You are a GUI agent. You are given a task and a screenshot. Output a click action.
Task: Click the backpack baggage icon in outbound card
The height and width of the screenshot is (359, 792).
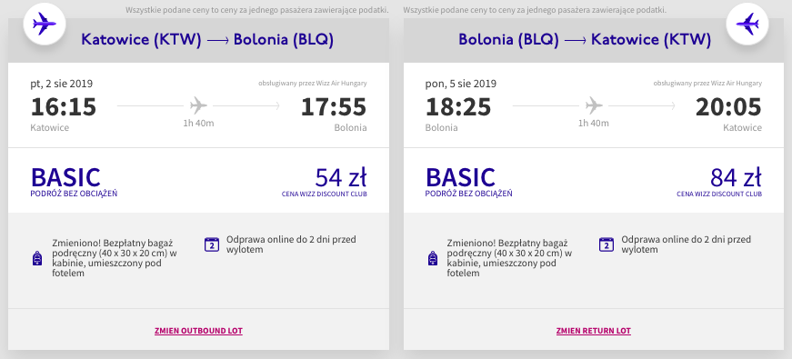(x=37, y=258)
